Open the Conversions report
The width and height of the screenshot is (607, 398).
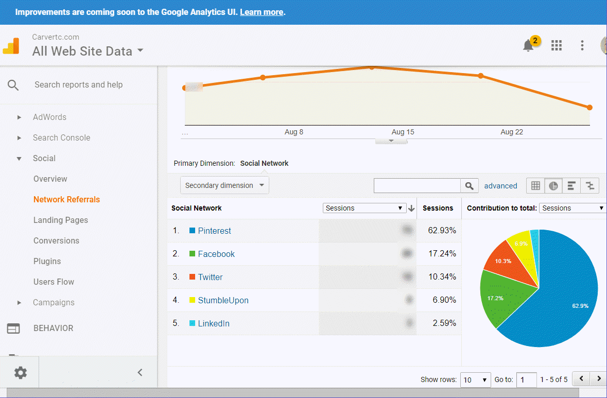(x=56, y=240)
